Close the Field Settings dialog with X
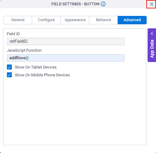Viewport: 156px width, 153px height. pos(152,4)
